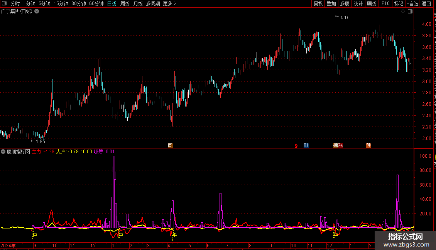Select the 1分钟 period tab
Viewport: 436px width, 250px height.
(29, 3)
